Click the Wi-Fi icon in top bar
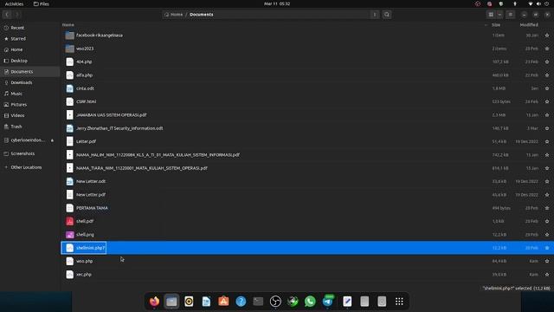 pos(530,3)
